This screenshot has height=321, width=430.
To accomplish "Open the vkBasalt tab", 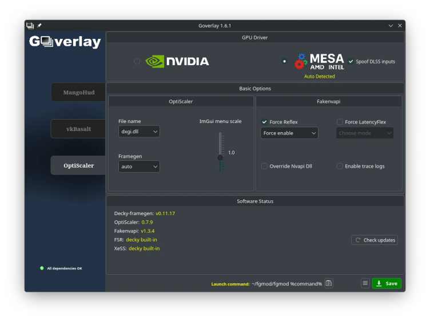I will 78,129.
